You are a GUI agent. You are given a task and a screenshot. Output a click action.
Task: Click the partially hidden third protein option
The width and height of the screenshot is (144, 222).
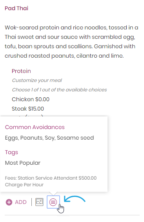(27, 116)
